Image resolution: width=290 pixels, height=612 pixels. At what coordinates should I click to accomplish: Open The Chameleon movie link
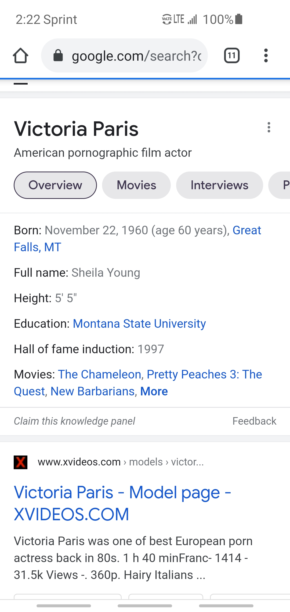(100, 374)
